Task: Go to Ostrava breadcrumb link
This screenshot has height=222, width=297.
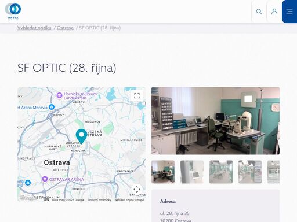Action: [65, 28]
